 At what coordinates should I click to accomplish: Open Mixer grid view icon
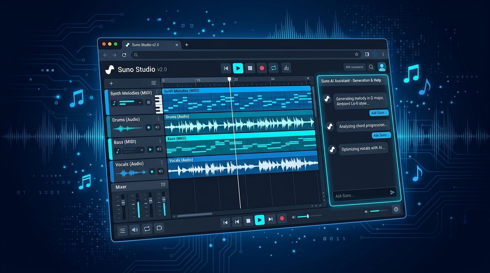(x=163, y=184)
